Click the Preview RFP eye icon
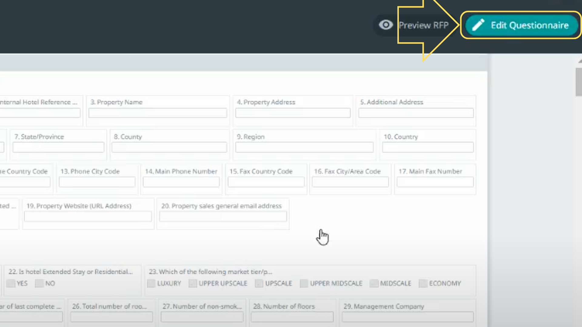This screenshot has height=327, width=582. point(386,25)
